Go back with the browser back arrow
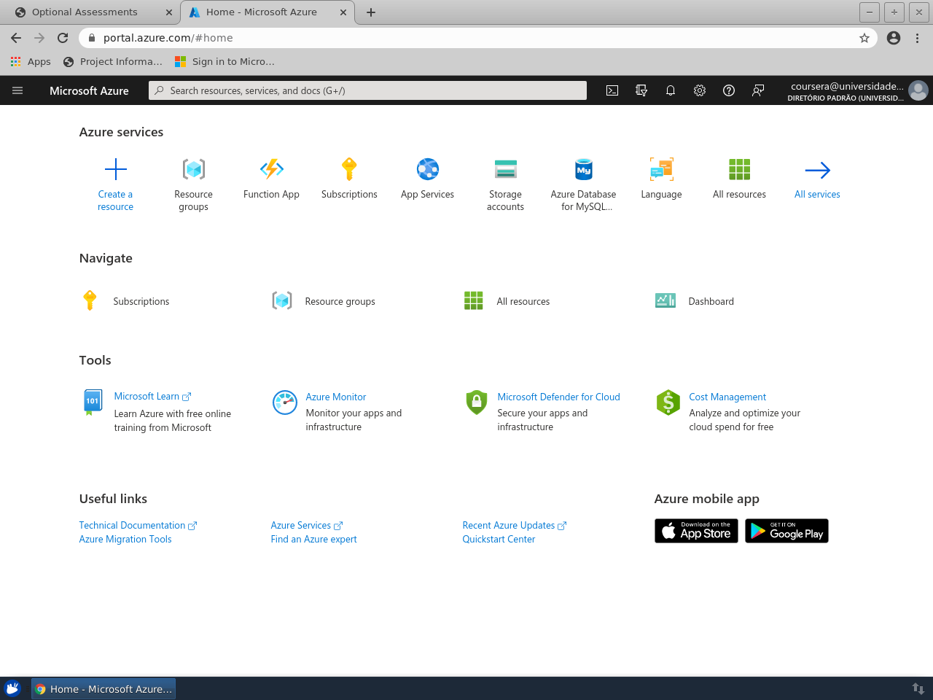Image resolution: width=933 pixels, height=700 pixels. 16,38
